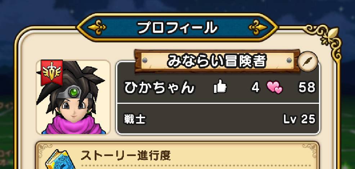
Task: Select the red winged sword emblem badge
Action: pyautogui.click(x=51, y=72)
